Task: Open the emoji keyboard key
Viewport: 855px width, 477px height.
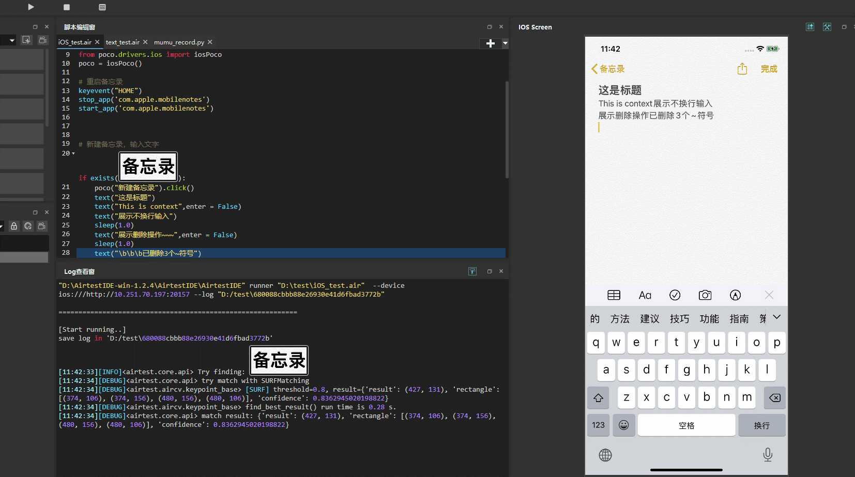Action: click(x=624, y=425)
